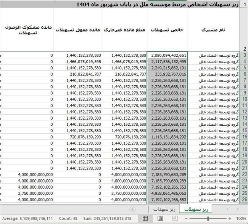Screen dimensions: 248x224
Task: Click the Count: 48 status bar entry
Action: pos(68,219)
